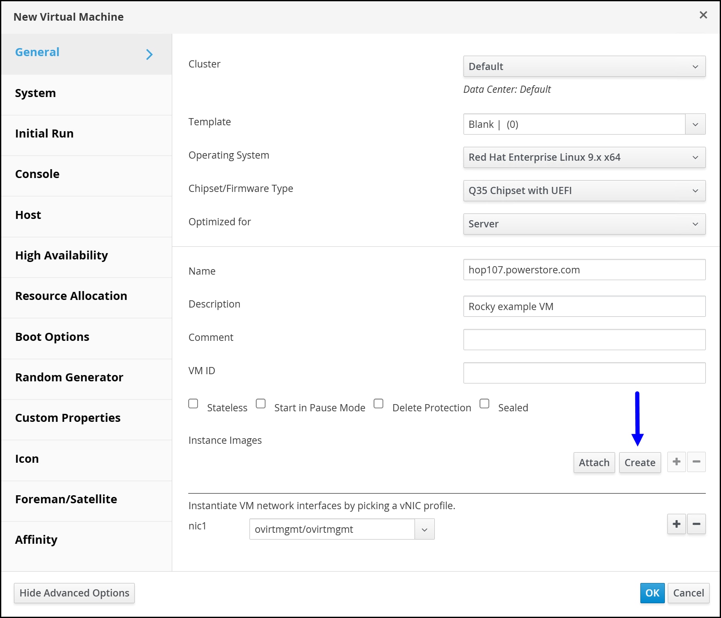Click the plus icon beside Instance Images Create
This screenshot has width=721, height=618.
point(676,462)
